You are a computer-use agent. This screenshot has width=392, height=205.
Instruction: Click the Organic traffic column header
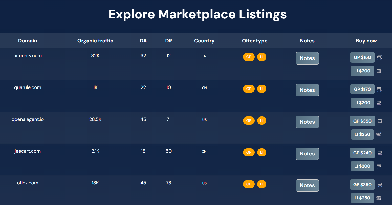pos(95,41)
